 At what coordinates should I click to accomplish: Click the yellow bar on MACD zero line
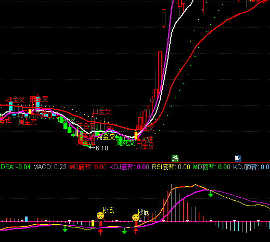(93, 223)
